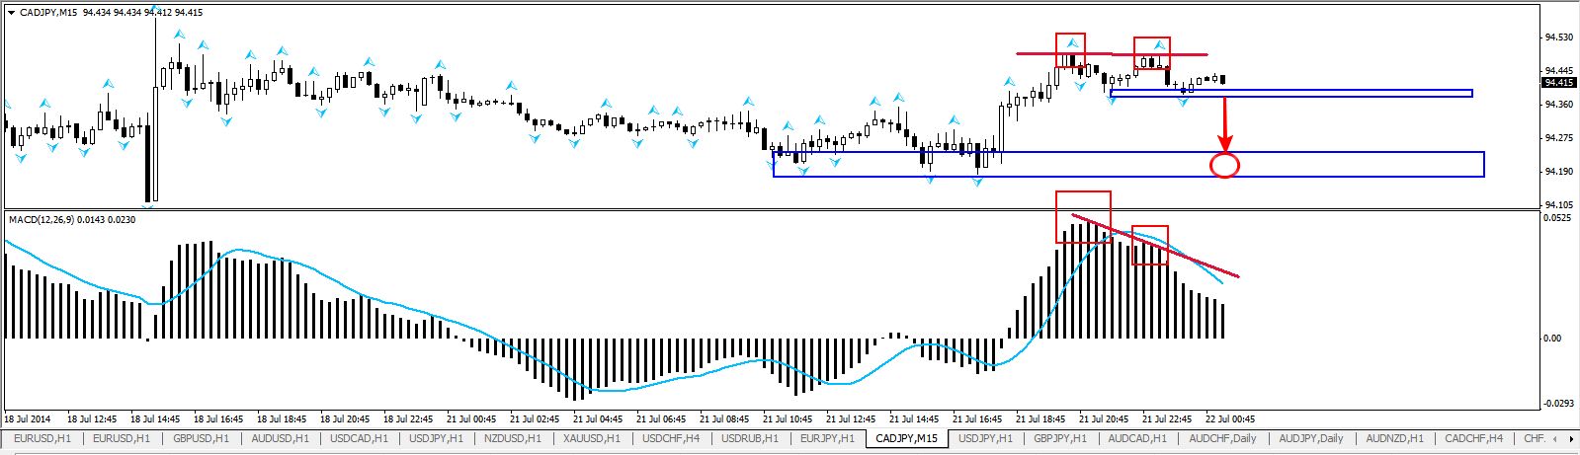Switch to the AUDNZD,H1 tab
This screenshot has height=455, width=1580.
(1392, 438)
